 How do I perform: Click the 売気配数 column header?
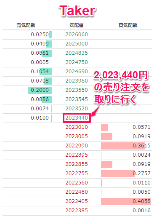pyautogui.click(x=26, y=25)
